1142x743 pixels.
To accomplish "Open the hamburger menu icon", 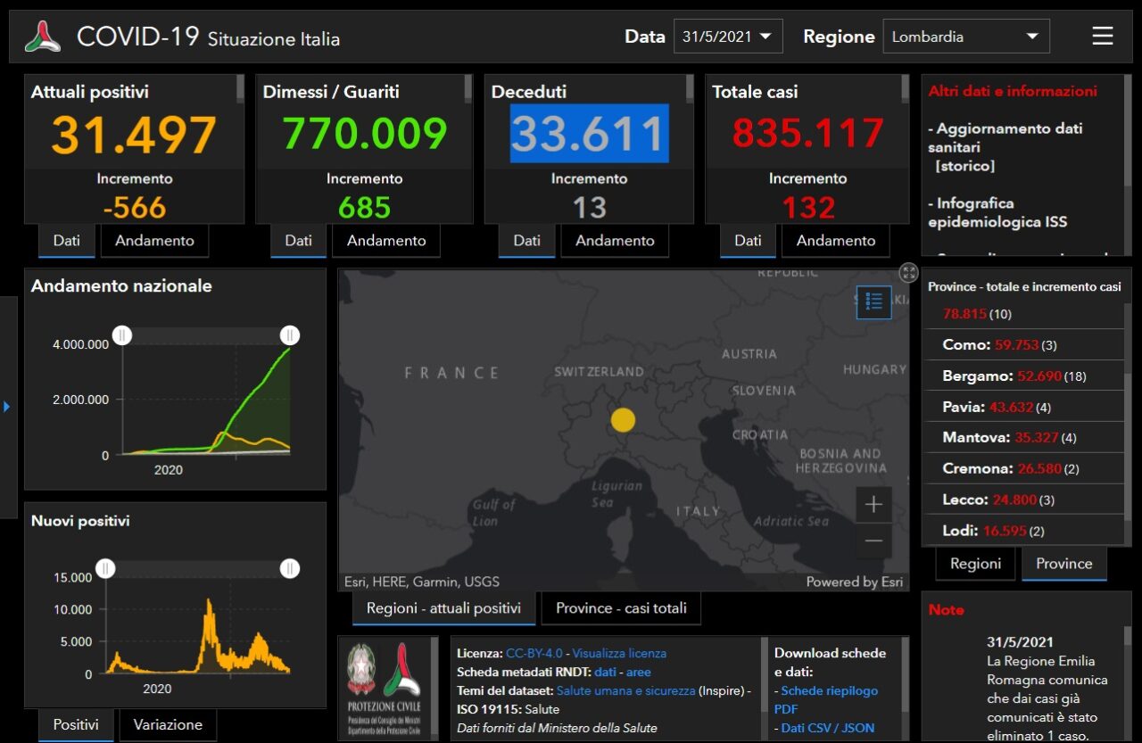I will (x=1102, y=36).
